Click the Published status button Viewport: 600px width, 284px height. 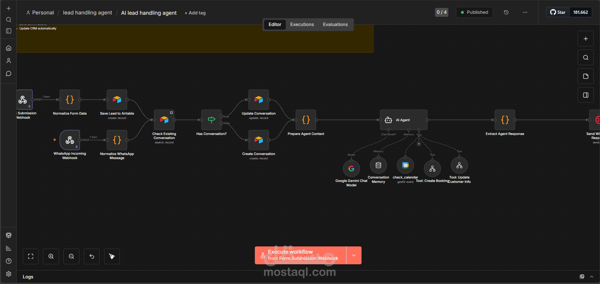pos(474,12)
